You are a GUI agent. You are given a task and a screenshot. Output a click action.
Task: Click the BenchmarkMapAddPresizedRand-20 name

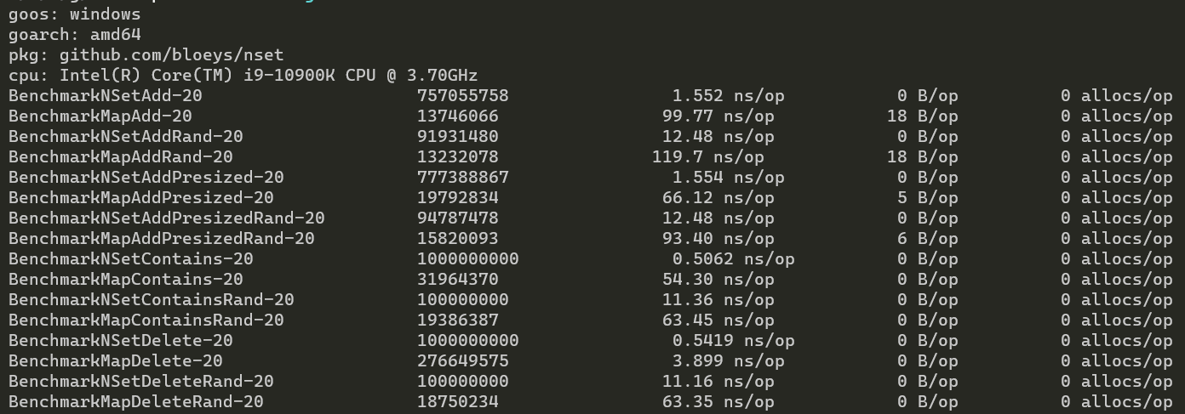pos(162,239)
